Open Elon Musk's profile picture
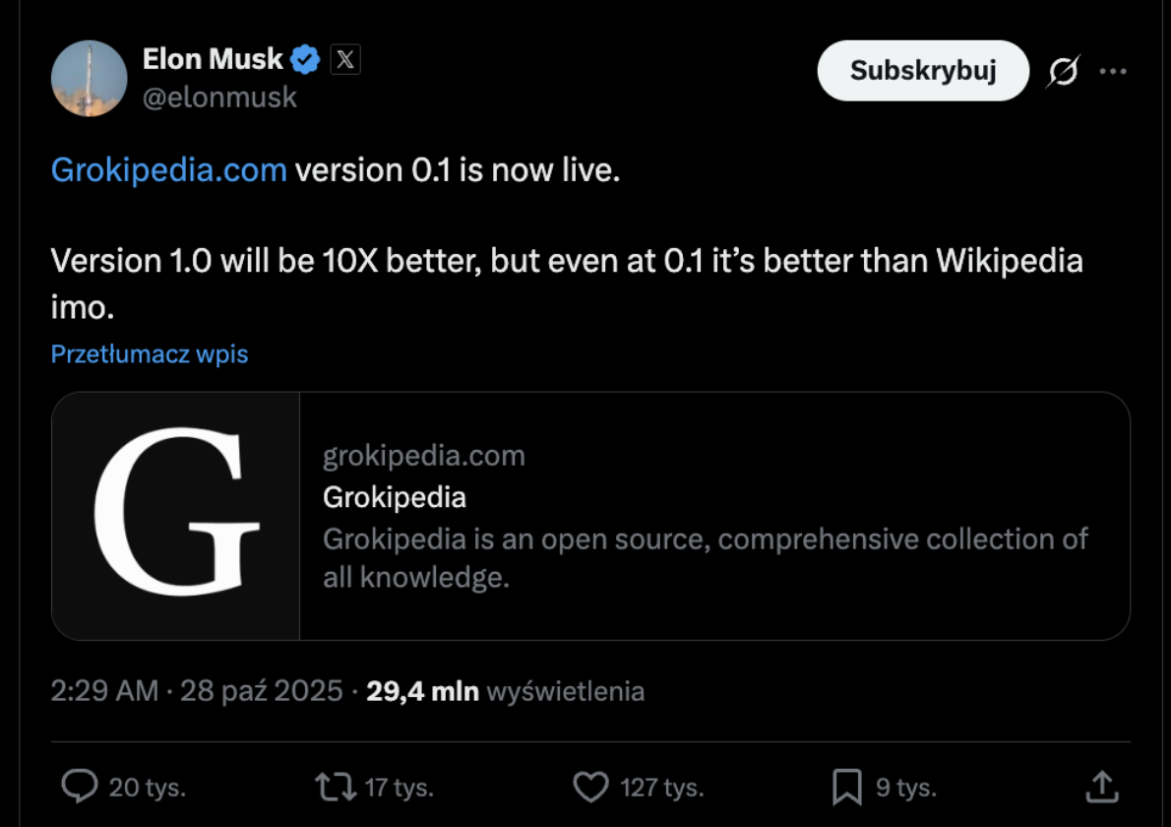The image size is (1171, 827). click(89, 77)
